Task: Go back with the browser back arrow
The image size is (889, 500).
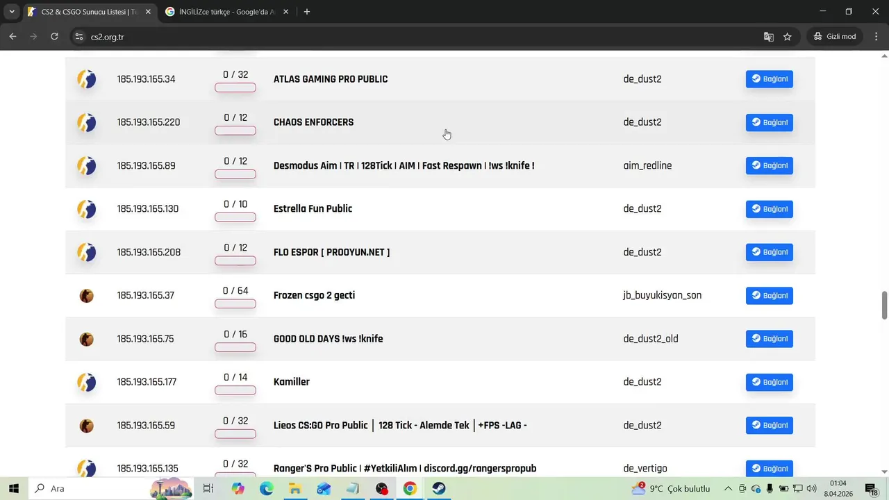Action: point(13,37)
